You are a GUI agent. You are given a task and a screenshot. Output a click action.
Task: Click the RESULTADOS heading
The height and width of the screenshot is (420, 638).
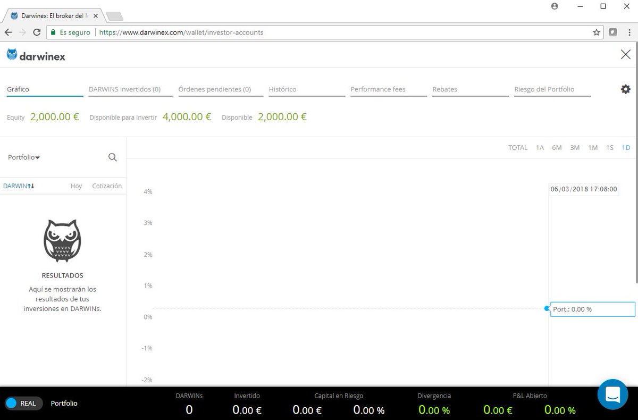(62, 276)
